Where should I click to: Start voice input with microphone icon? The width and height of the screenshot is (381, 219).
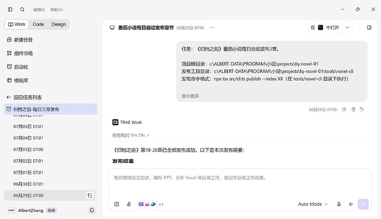pyautogui.click(x=338, y=204)
